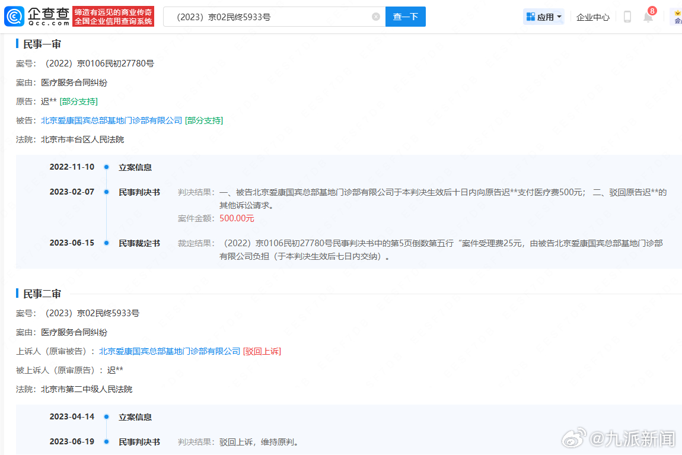Image resolution: width=682 pixels, height=455 pixels.
Task: Click the court name 北京市第二中级人民法院
Action: click(x=87, y=389)
